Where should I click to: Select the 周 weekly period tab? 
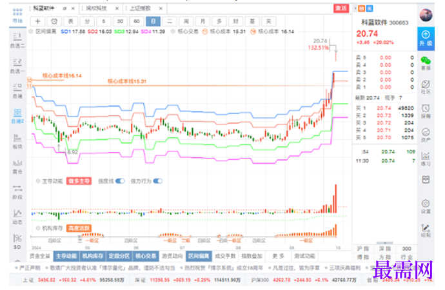[x=186, y=21]
